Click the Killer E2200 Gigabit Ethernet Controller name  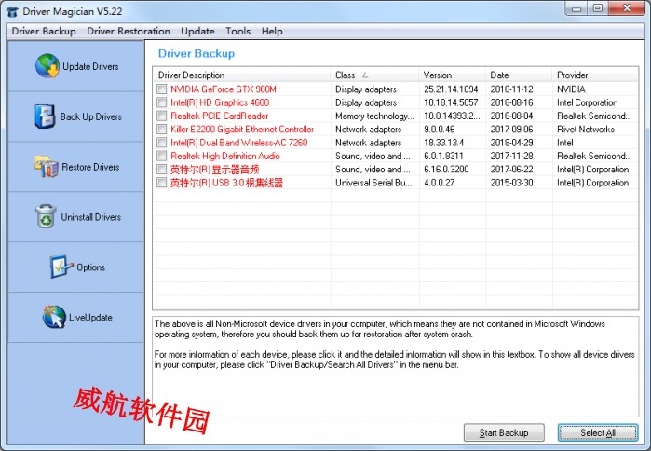(x=242, y=130)
